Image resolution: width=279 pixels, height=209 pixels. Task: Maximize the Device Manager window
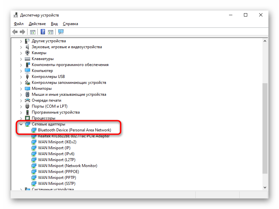click(246, 15)
